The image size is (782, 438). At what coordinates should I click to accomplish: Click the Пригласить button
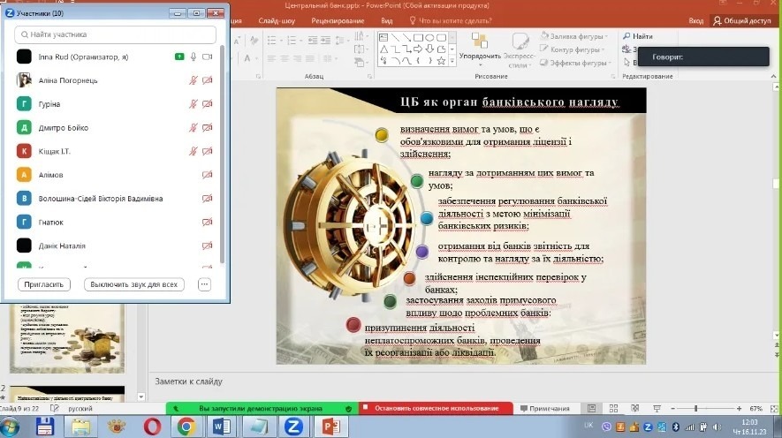(x=43, y=284)
